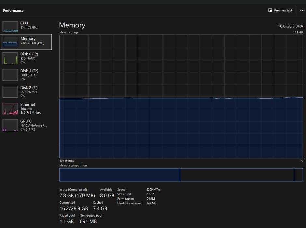Select the Memory 7.8/15.9 GB entry
Screen dimensions: 306x228
pyautogui.click(x=26, y=42)
